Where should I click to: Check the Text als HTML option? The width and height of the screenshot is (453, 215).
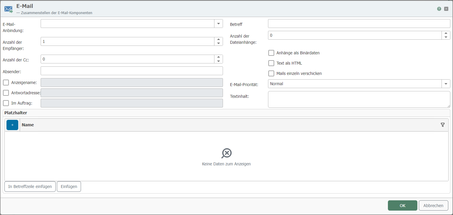coord(271,63)
